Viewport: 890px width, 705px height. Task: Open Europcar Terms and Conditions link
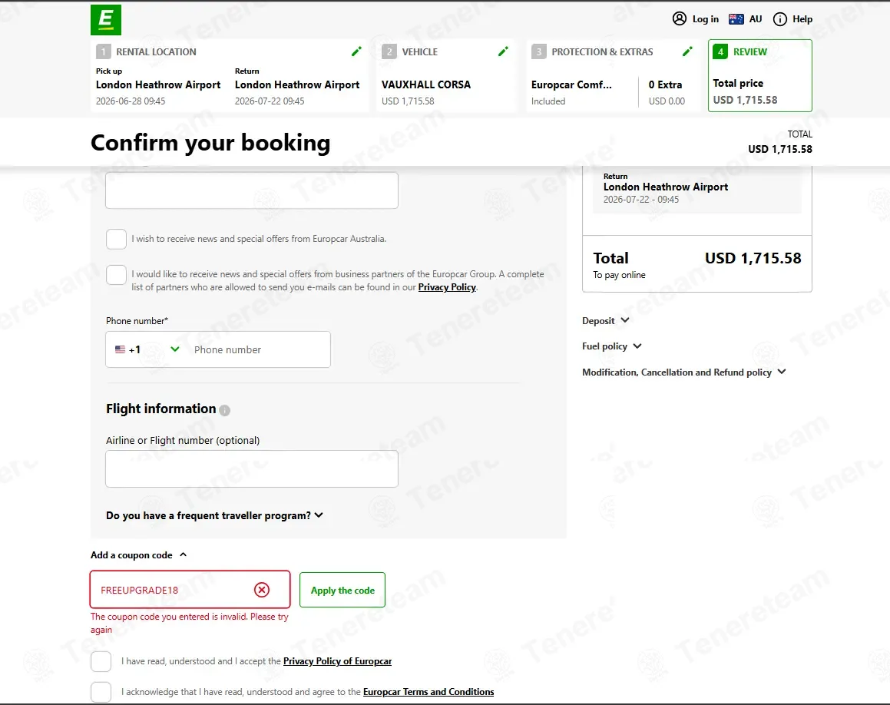[428, 692]
